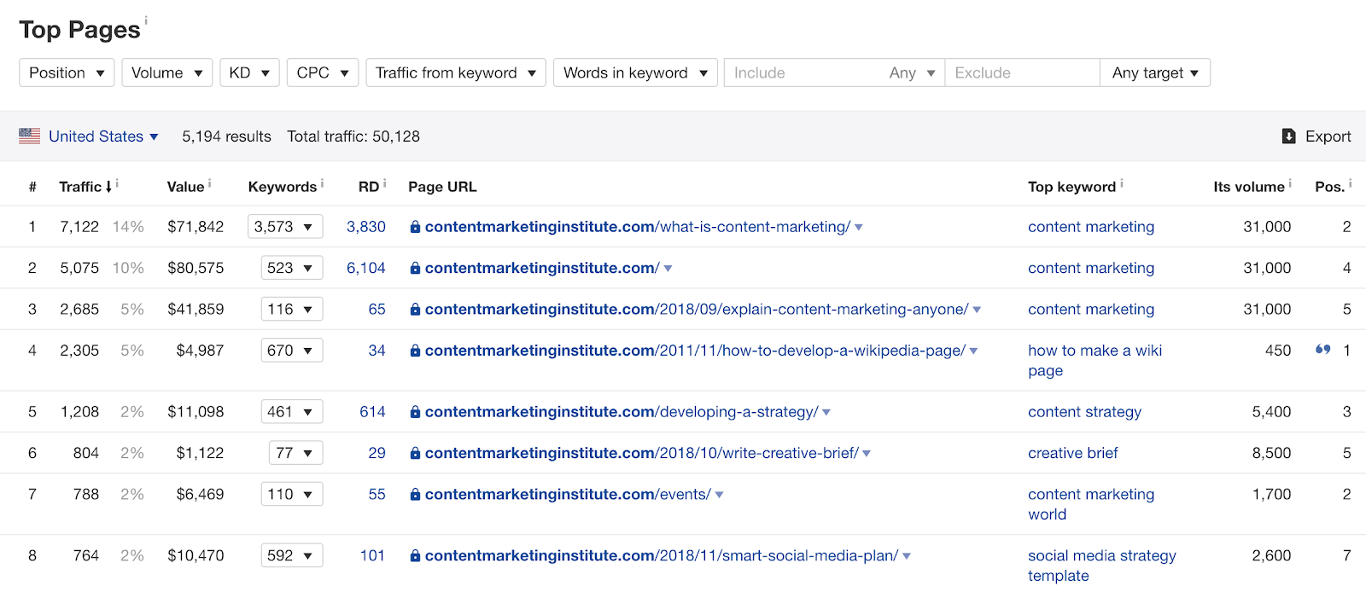Screen dimensions: 1366x592
Task: Click the lock icon for what-is-content-marketing URL
Action: click(415, 227)
